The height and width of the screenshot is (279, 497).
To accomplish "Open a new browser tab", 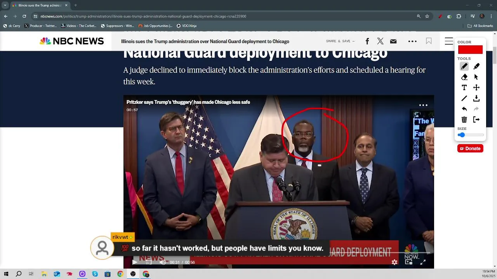I will coord(75,5).
